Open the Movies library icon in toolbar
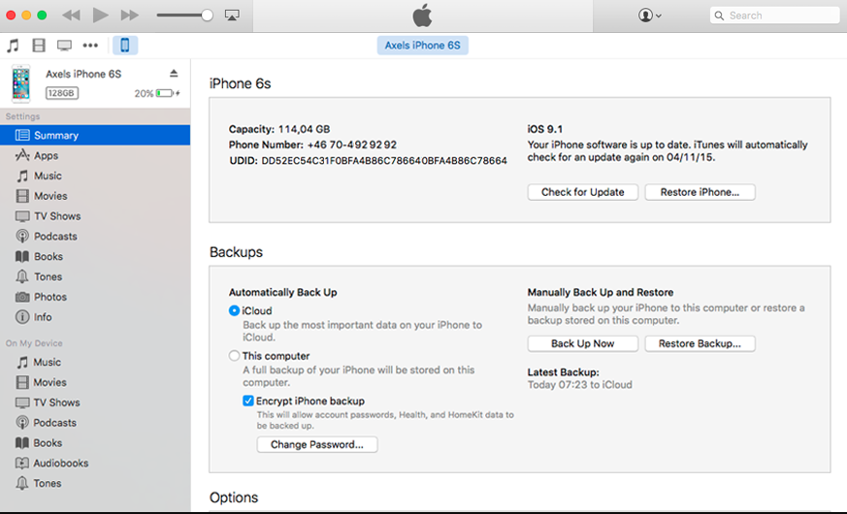Viewport: 847px width, 514px height. click(39, 46)
